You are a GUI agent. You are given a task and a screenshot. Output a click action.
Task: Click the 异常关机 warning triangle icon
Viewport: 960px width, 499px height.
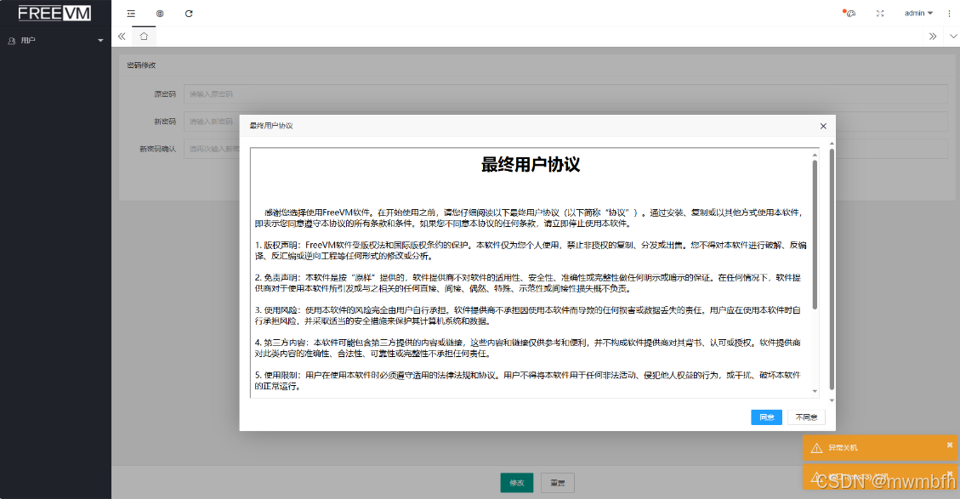[817, 448]
